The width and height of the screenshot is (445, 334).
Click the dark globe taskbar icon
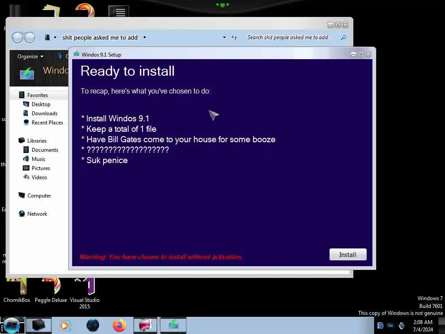coord(93,325)
